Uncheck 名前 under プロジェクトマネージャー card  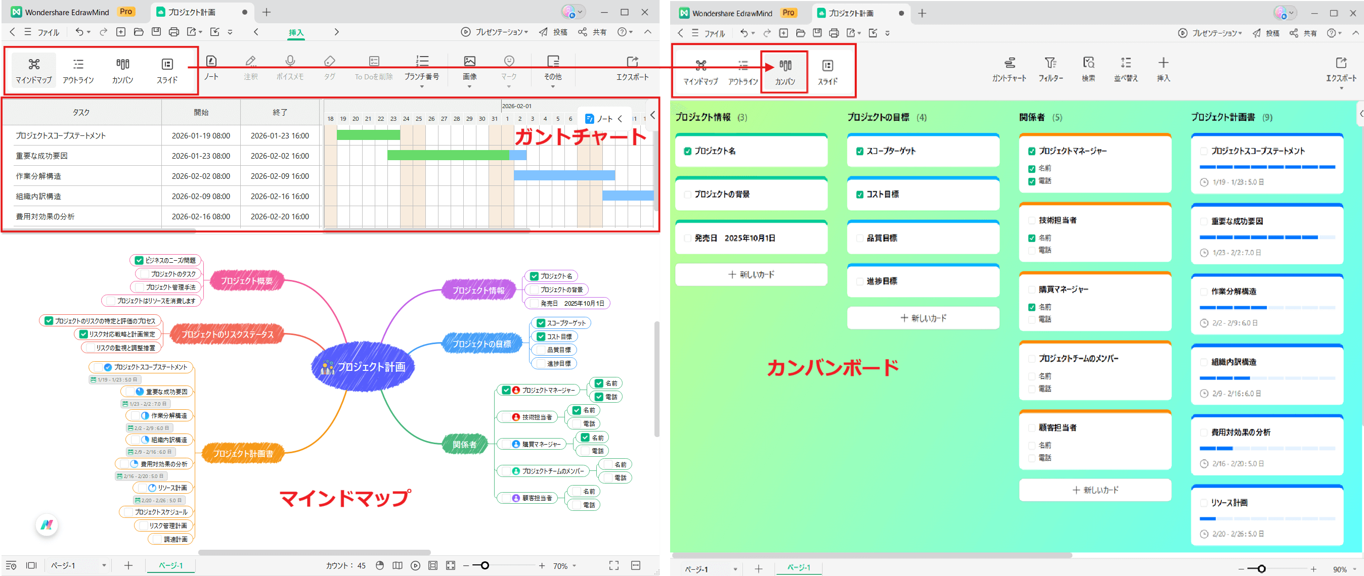tap(1032, 168)
